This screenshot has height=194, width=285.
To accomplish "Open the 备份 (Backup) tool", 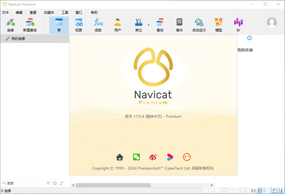I will coord(179,25).
